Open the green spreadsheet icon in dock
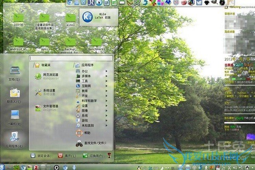Image resolution: width=255 pixels, height=170 pixels. point(114,3)
